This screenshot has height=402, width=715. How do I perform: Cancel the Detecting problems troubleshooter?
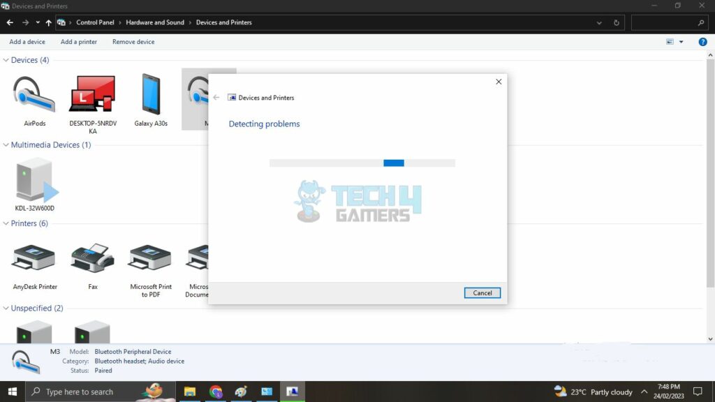point(482,292)
